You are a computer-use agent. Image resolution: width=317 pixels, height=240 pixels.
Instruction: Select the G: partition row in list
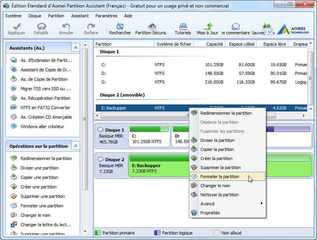click(201, 82)
